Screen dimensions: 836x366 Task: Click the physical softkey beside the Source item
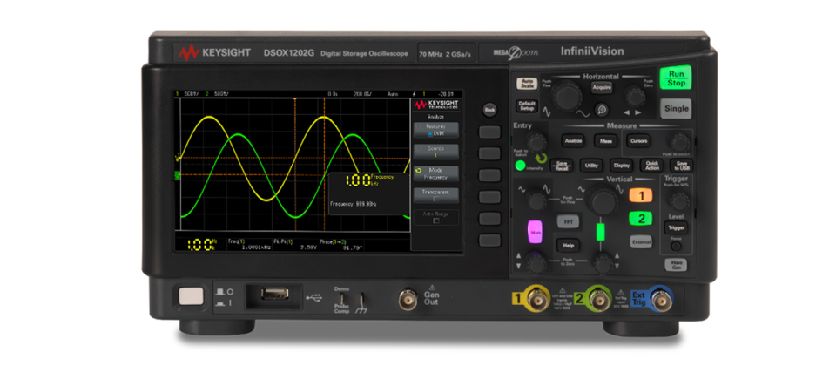489,153
